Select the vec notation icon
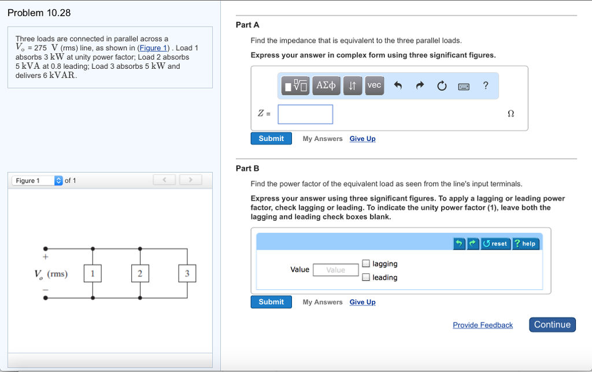Screen dimensions: 592x372 (x=374, y=85)
